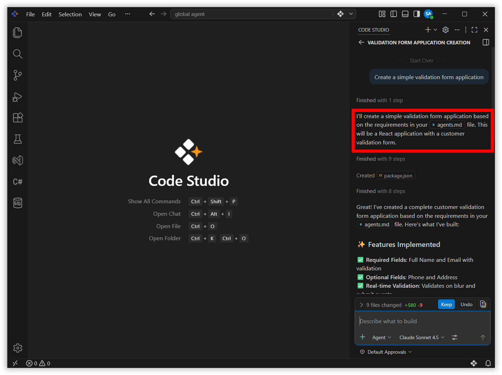The width and height of the screenshot is (502, 375).
Task: Click Start Over in the chat
Action: 421,61
